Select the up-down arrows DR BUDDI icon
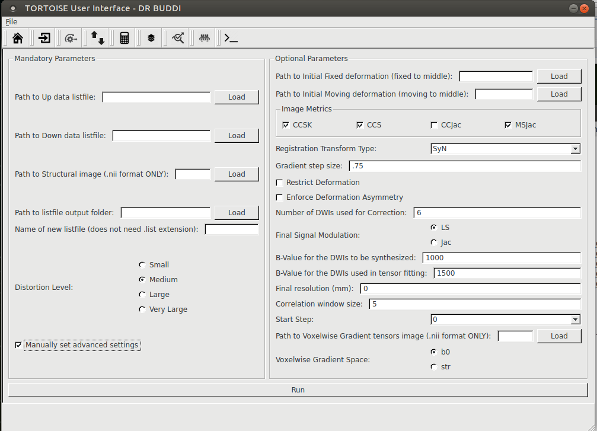This screenshot has height=431, width=597. click(97, 38)
